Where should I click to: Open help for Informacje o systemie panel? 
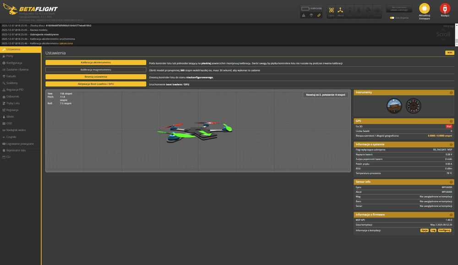tap(451, 144)
